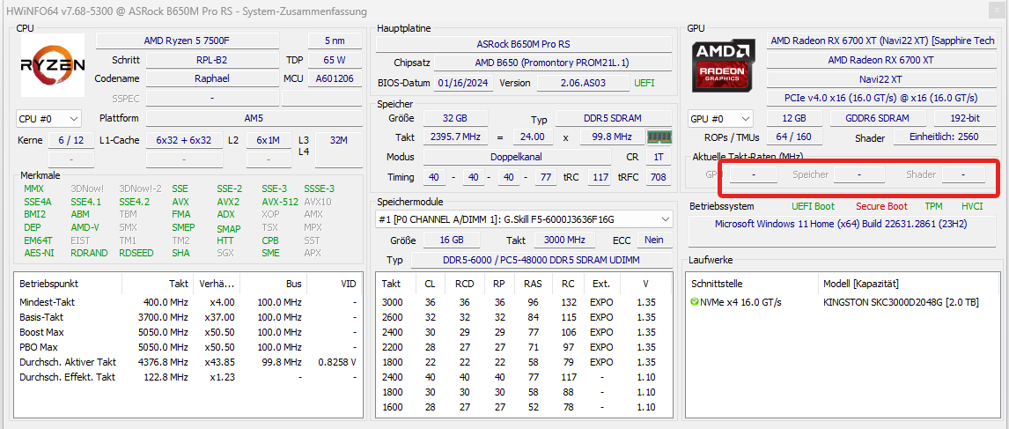The image size is (1009, 429).
Task: Click the RPL-B2 stepping value
Action: 211,60
